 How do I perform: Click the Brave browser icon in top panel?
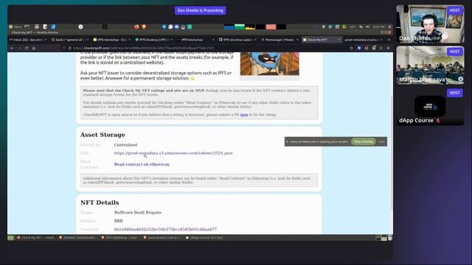click(x=144, y=26)
